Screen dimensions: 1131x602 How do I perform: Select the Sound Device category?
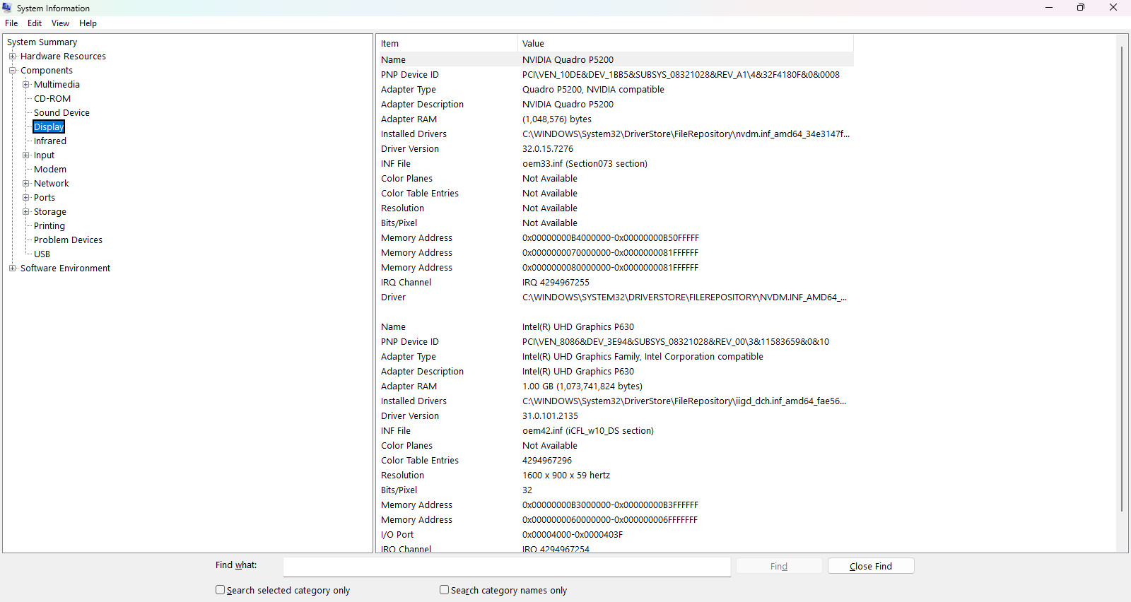click(x=61, y=113)
